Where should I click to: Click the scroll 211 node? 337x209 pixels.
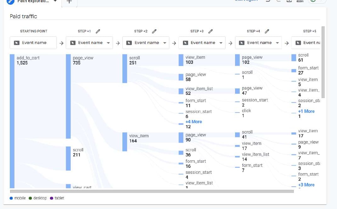pos(68,159)
